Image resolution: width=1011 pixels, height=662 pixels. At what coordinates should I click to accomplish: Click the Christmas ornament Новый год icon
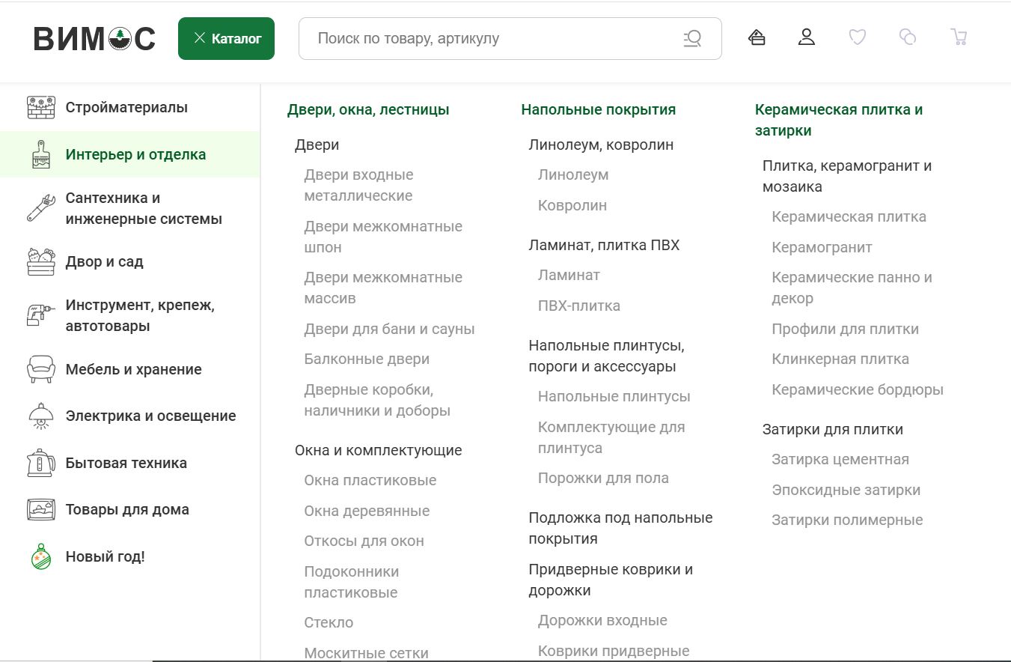tap(41, 557)
